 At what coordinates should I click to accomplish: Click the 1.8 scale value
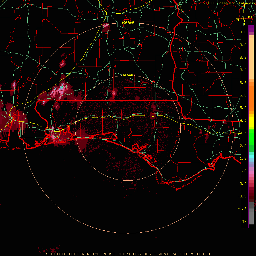pos(243,158)
